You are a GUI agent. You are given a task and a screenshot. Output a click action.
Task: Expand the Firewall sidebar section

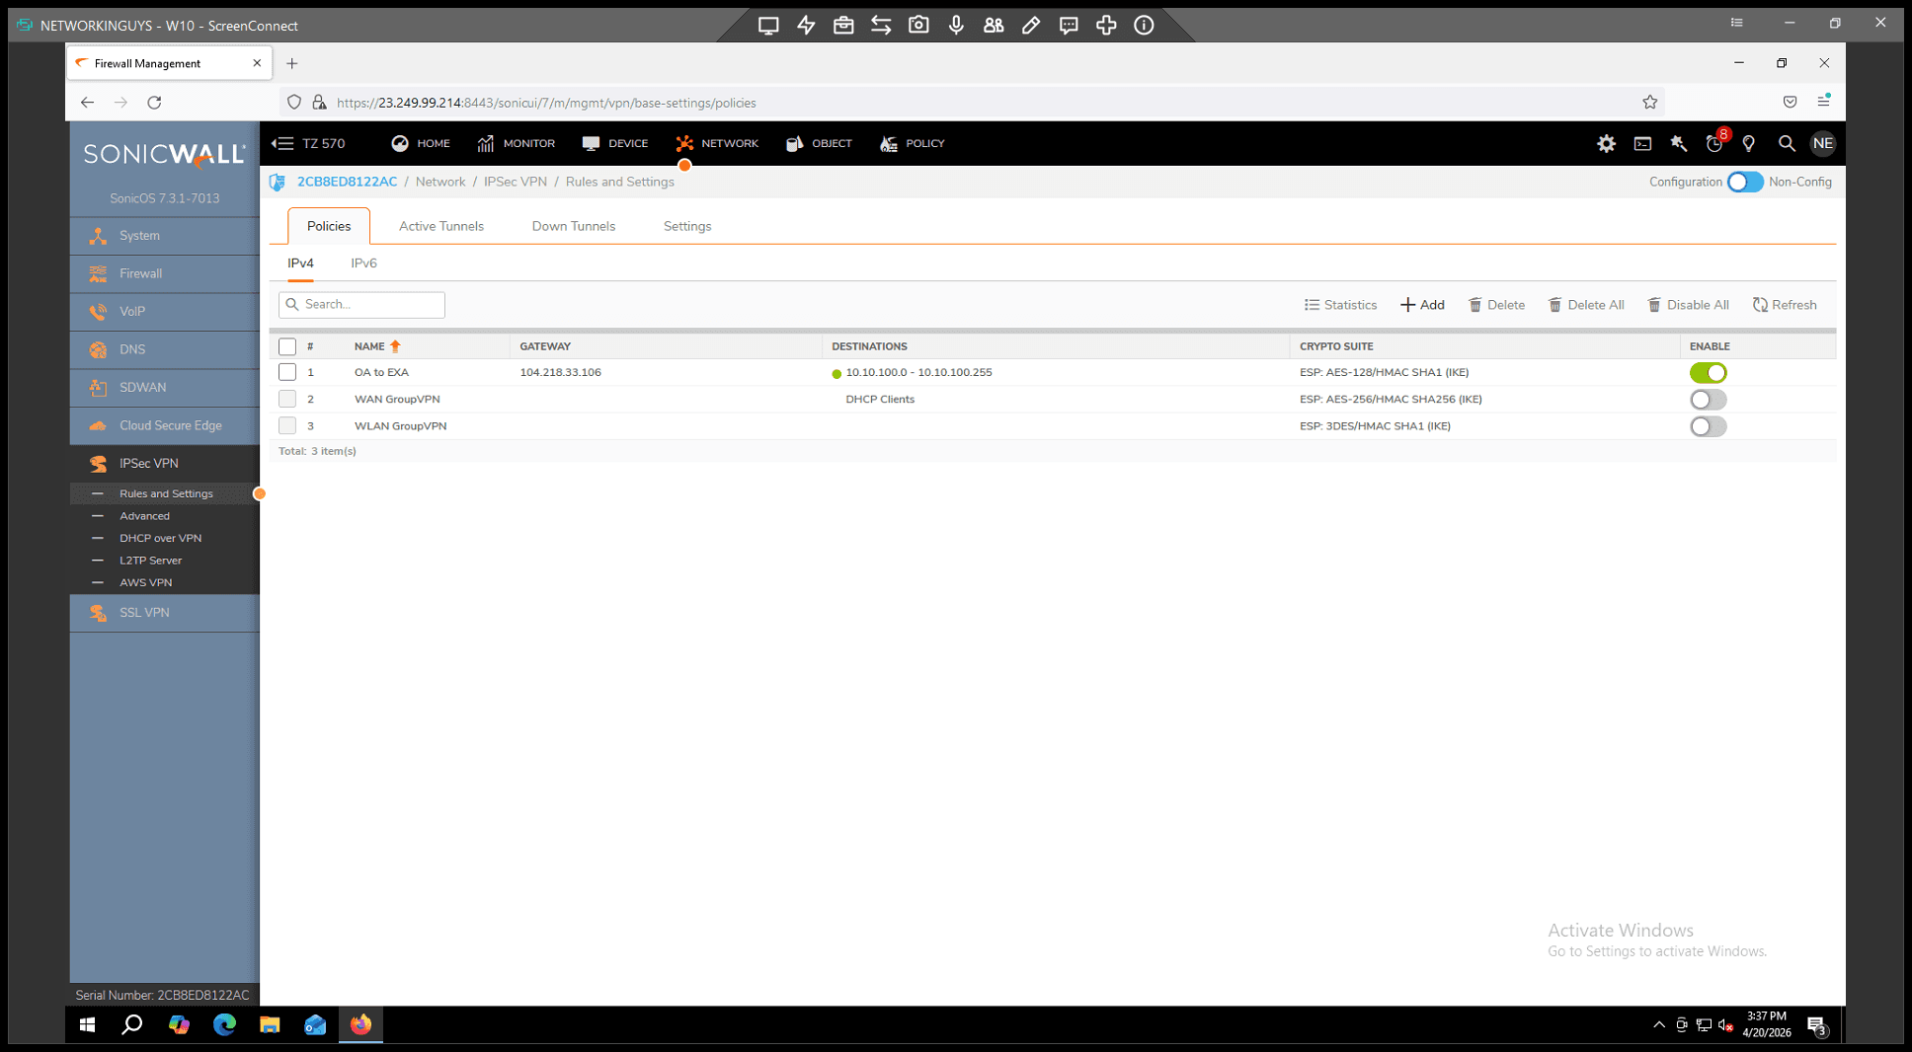coord(165,273)
